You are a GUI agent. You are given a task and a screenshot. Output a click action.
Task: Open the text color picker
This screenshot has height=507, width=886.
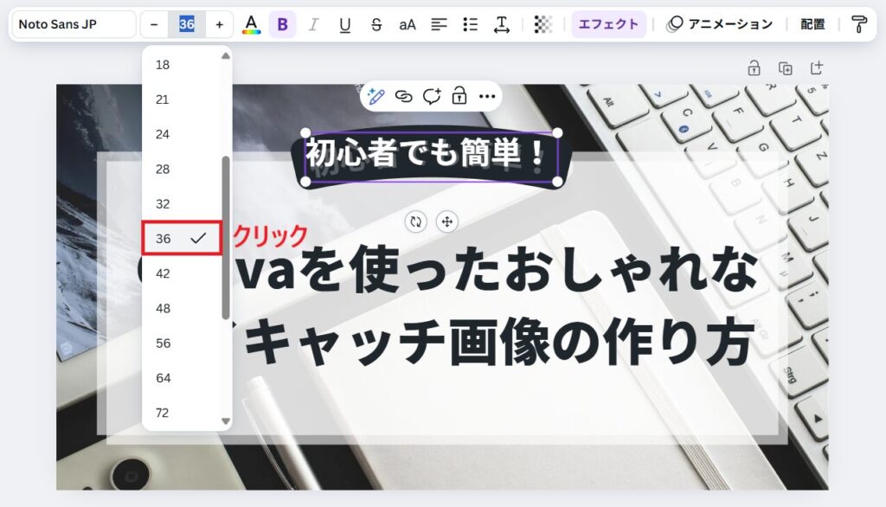tap(251, 24)
